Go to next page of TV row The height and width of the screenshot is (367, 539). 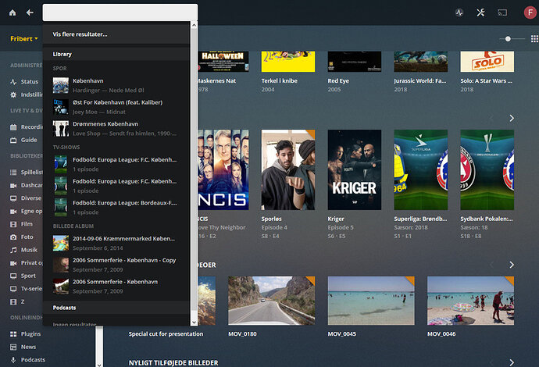click(512, 118)
